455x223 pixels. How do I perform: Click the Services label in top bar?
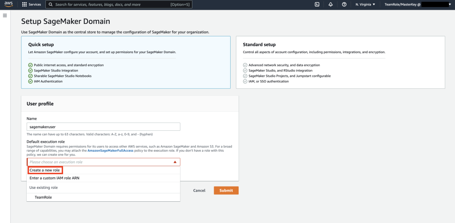pyautogui.click(x=35, y=4)
